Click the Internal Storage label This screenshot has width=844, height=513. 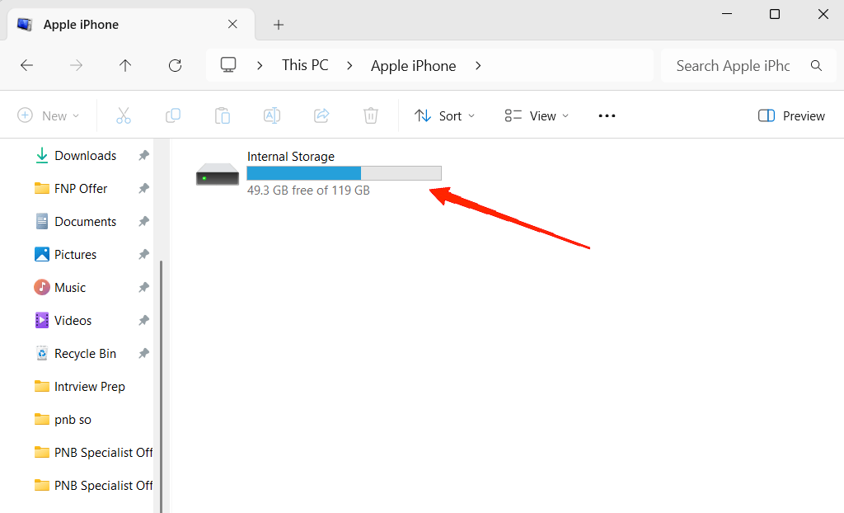click(291, 156)
